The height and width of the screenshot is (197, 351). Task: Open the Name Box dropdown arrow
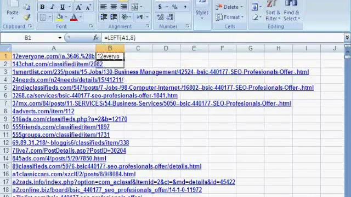coord(60,38)
